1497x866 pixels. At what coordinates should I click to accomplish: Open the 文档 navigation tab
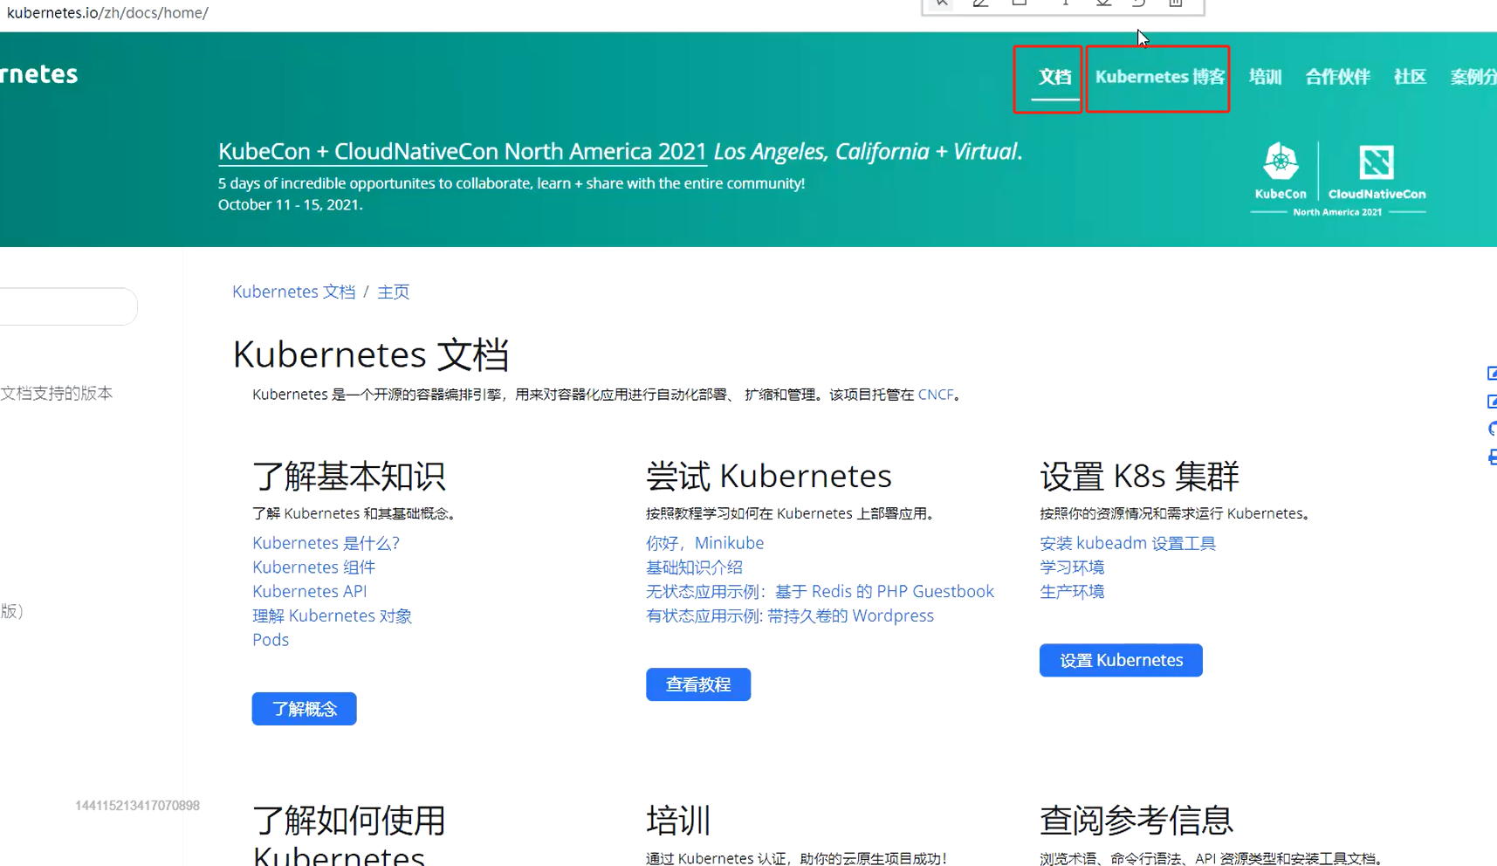1054,77
